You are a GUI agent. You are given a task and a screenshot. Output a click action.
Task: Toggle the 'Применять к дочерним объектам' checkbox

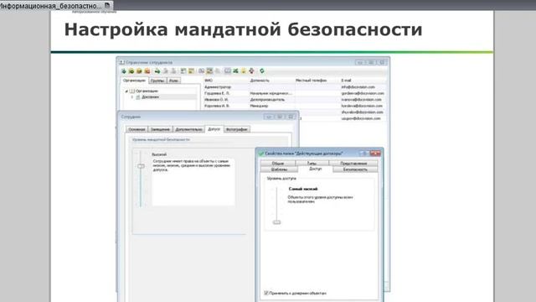tap(266, 293)
